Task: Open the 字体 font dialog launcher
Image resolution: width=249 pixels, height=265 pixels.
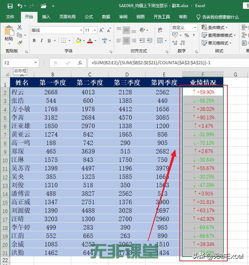Action: [111, 52]
